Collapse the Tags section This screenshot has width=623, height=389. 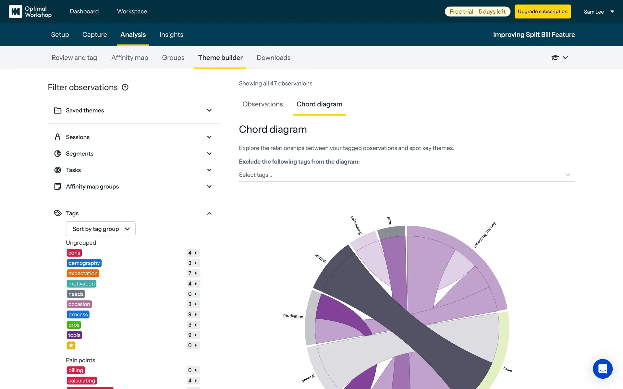coord(209,213)
